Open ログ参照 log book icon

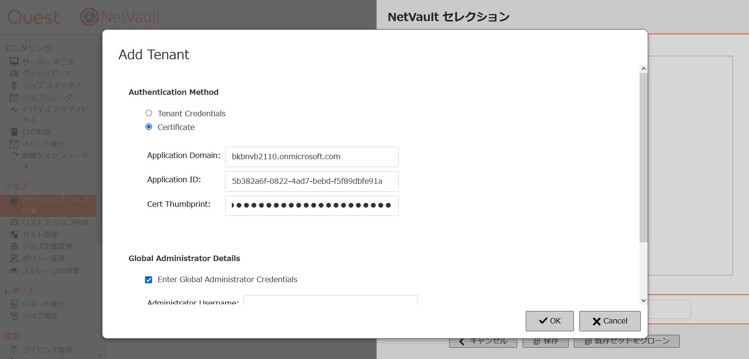coord(14,132)
